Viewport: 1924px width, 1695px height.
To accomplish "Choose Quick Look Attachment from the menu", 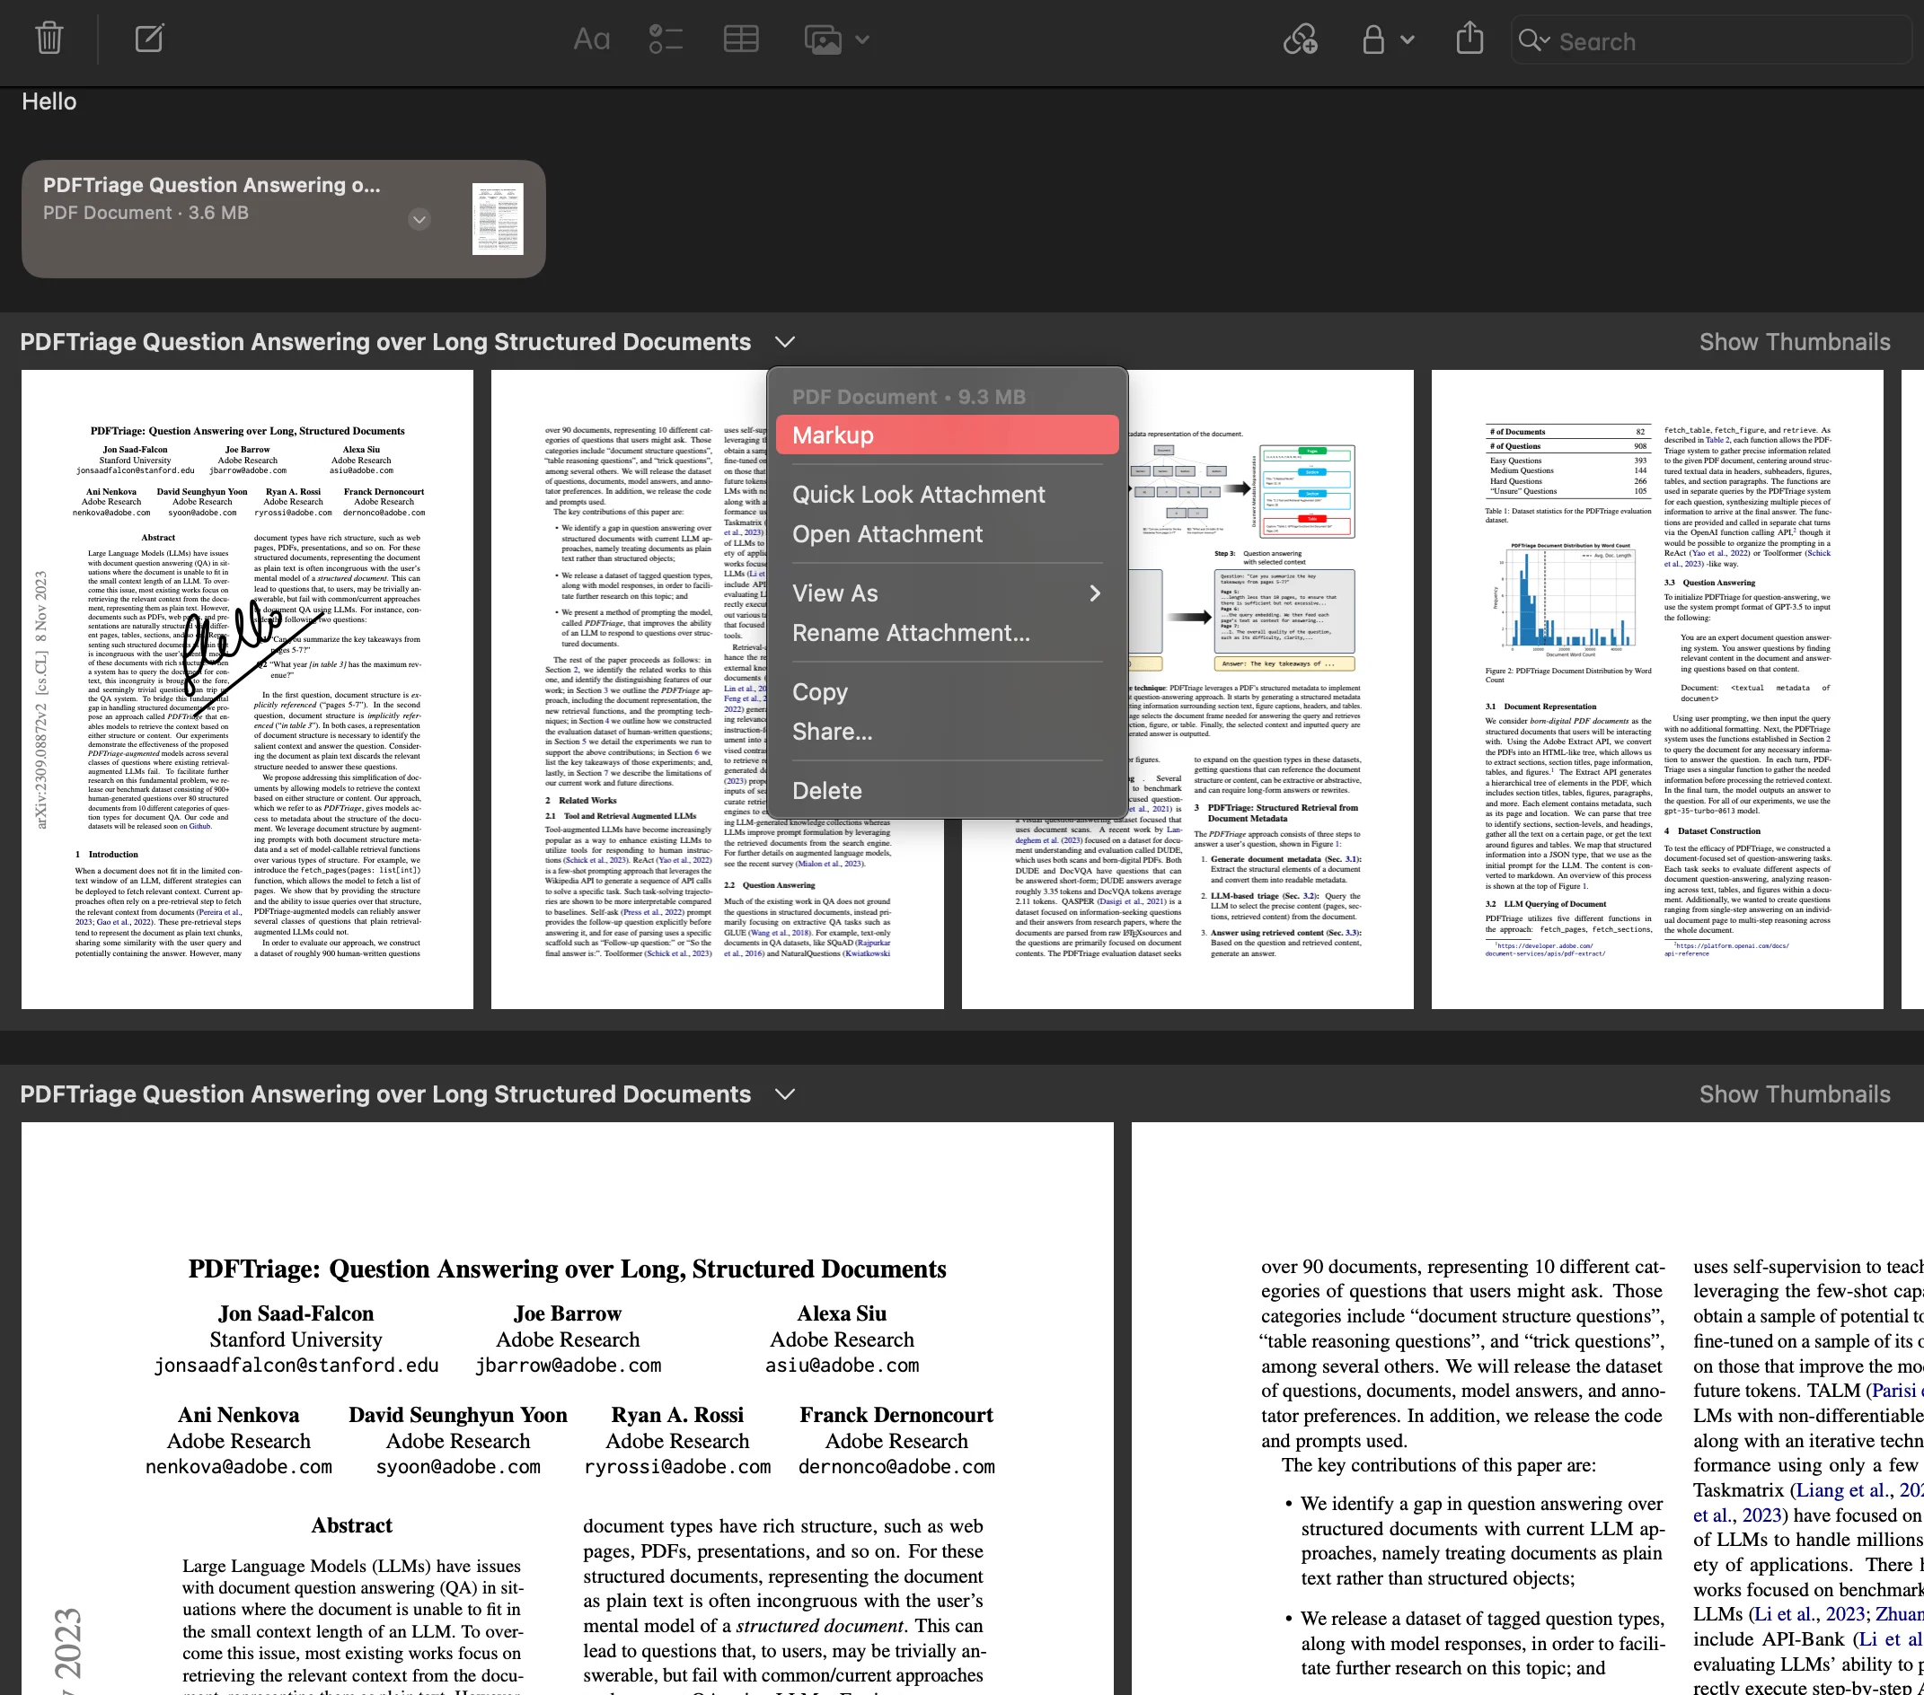I will coord(919,494).
